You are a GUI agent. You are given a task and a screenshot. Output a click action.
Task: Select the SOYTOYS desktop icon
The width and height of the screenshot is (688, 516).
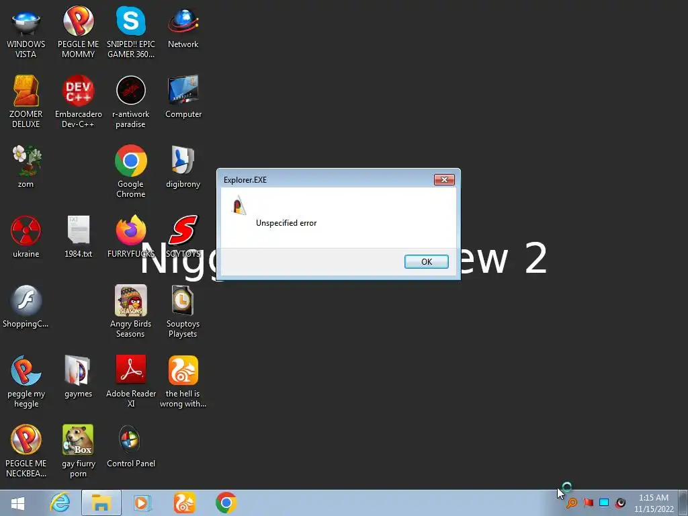(183, 237)
